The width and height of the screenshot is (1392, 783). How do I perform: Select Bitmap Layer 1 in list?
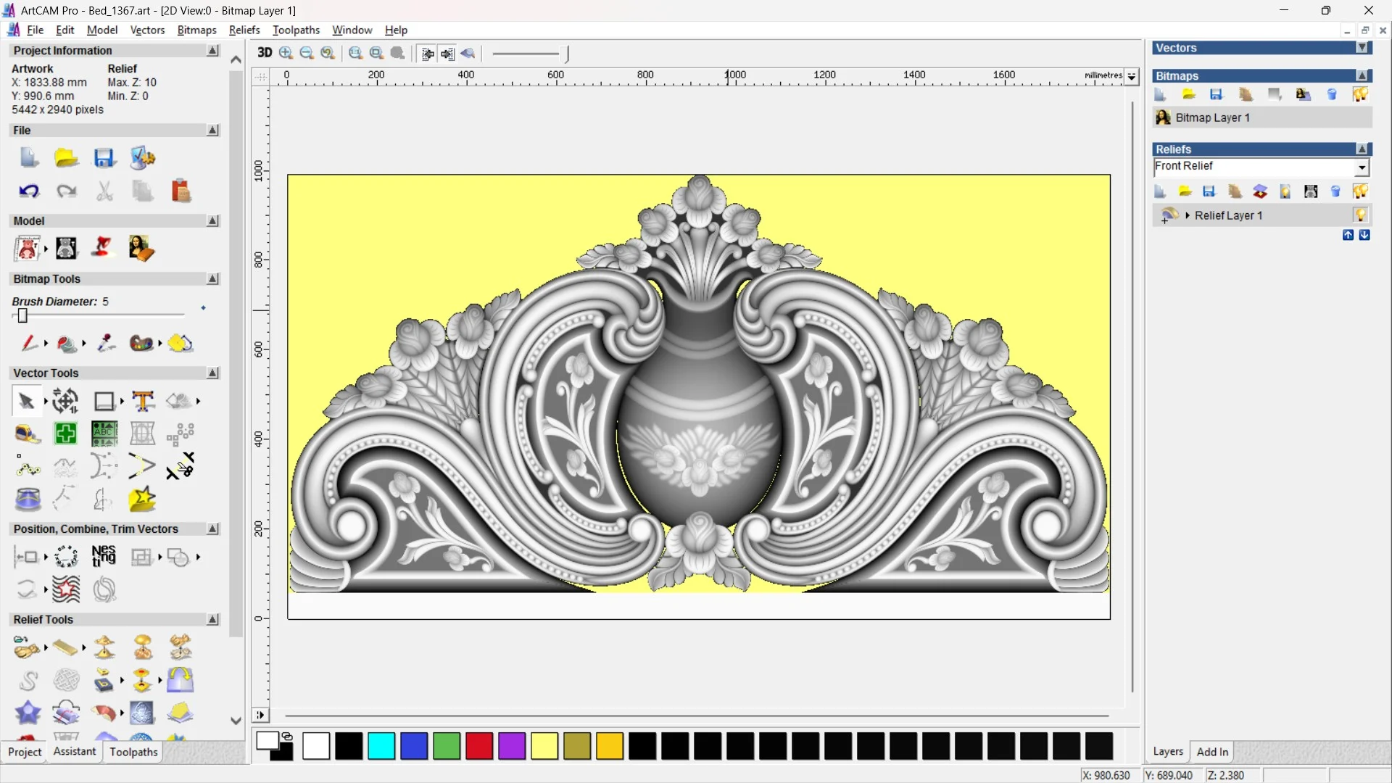(1212, 117)
